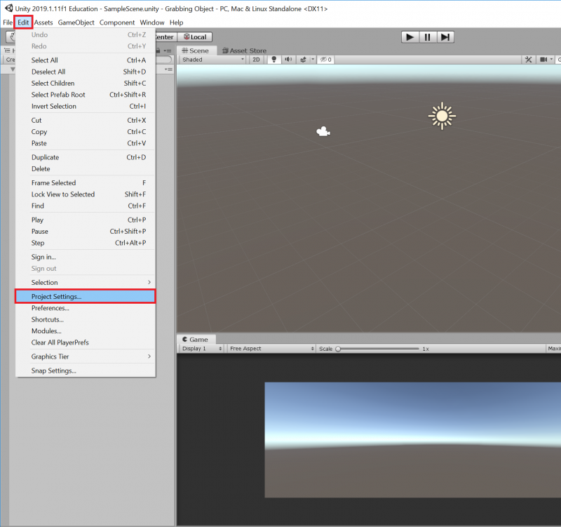Open scene camera settings icon
The height and width of the screenshot is (527, 561).
coord(543,60)
